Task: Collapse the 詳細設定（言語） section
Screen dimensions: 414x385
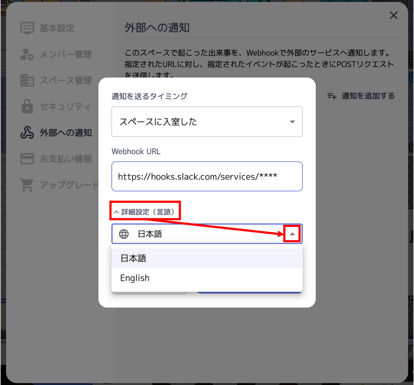Action: click(x=145, y=212)
